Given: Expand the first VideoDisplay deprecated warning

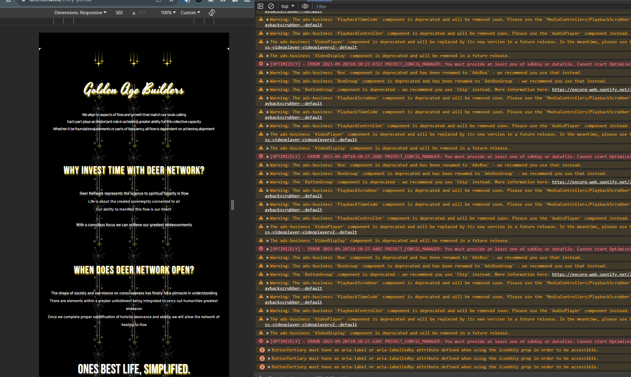Looking at the screenshot, I should [268, 56].
